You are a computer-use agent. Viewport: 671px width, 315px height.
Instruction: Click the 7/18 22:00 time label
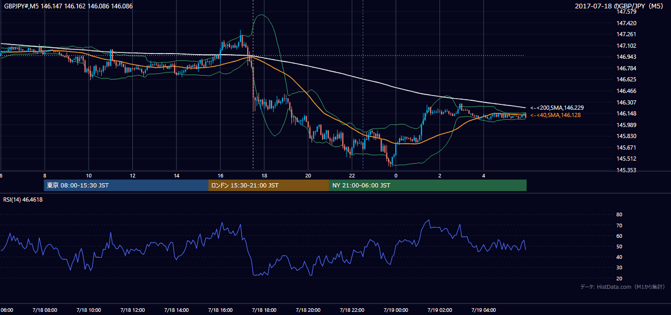click(352, 310)
